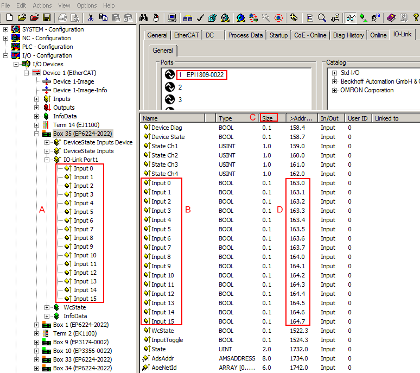Open the Options menu
This screenshot has width=420, height=373.
coord(86,5)
